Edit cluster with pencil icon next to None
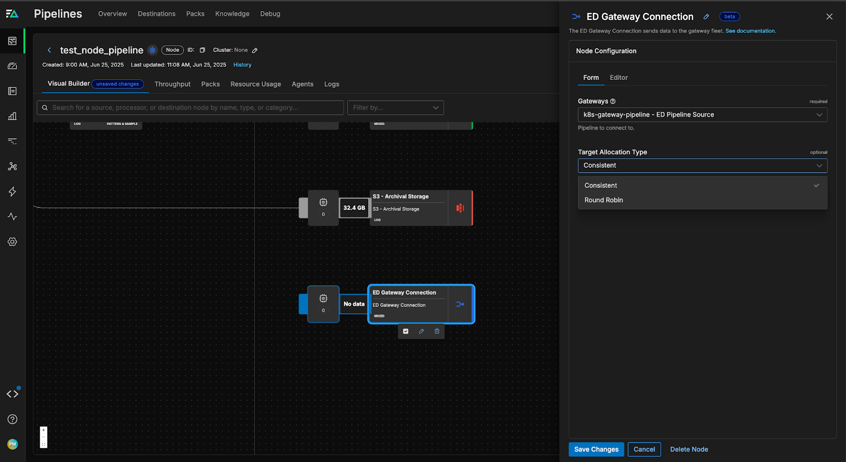 [255, 50]
